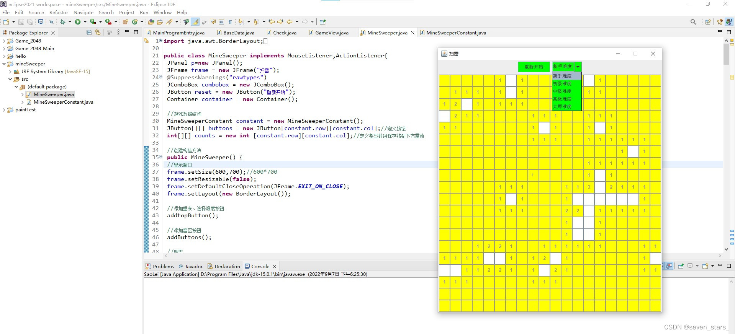Image resolution: width=735 pixels, height=334 pixels.
Task: Collapse All in Package Explorer
Action: [x=89, y=33]
